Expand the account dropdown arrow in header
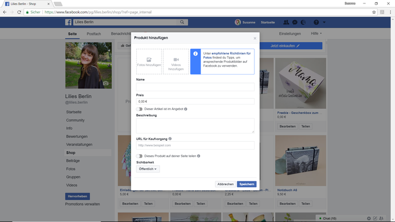Screen dimensions: 395x222 [324, 23]
